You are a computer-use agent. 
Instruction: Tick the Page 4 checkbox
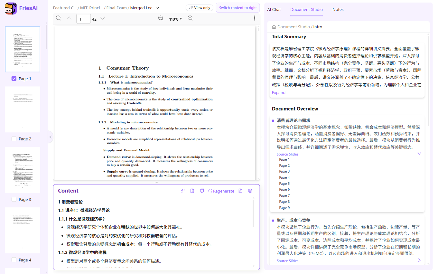coord(14,260)
